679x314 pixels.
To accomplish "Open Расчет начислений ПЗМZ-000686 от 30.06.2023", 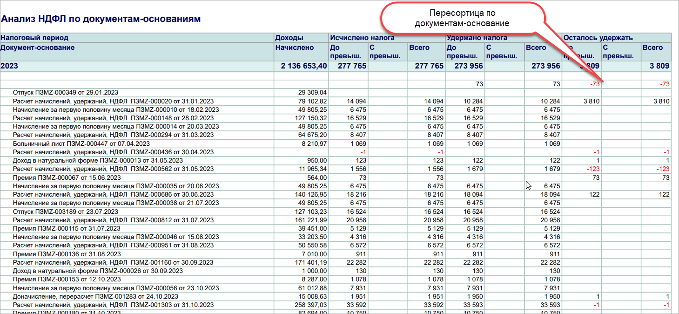I will [x=113, y=194].
